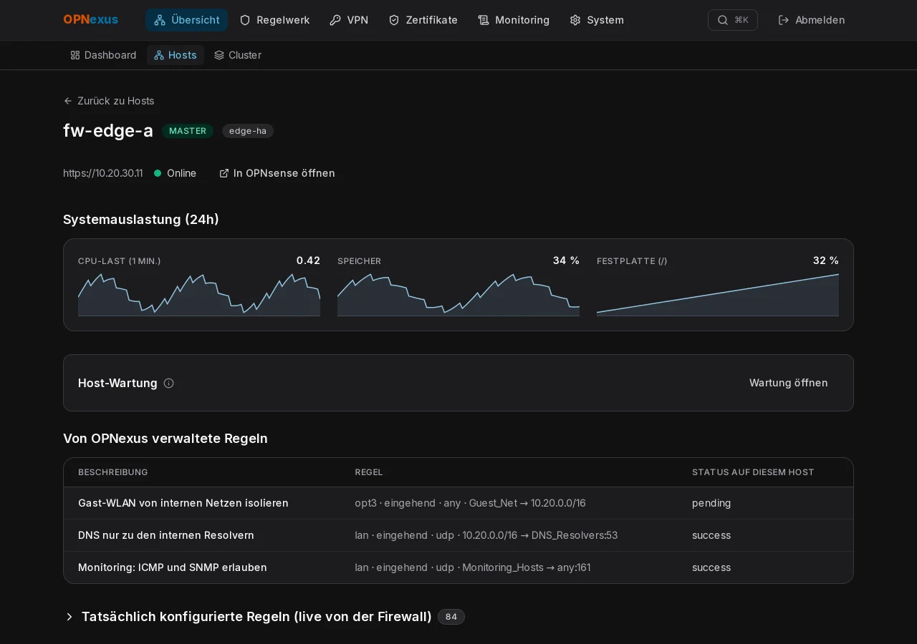Open the System settings menu
The height and width of the screenshot is (644, 917).
[597, 20]
